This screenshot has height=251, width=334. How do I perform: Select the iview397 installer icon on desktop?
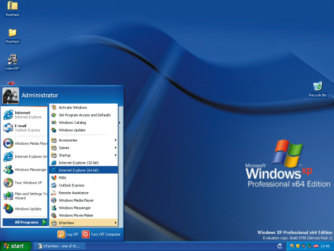click(x=12, y=62)
